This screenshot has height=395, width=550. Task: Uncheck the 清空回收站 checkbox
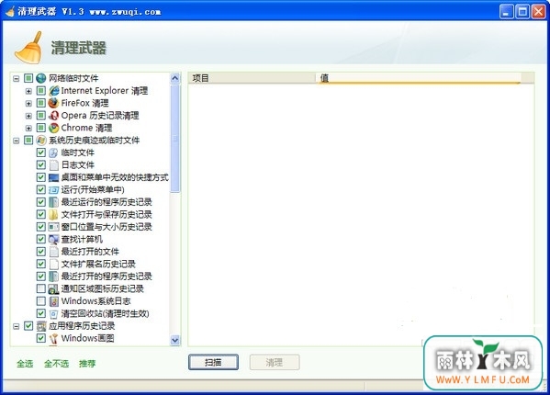pos(41,313)
